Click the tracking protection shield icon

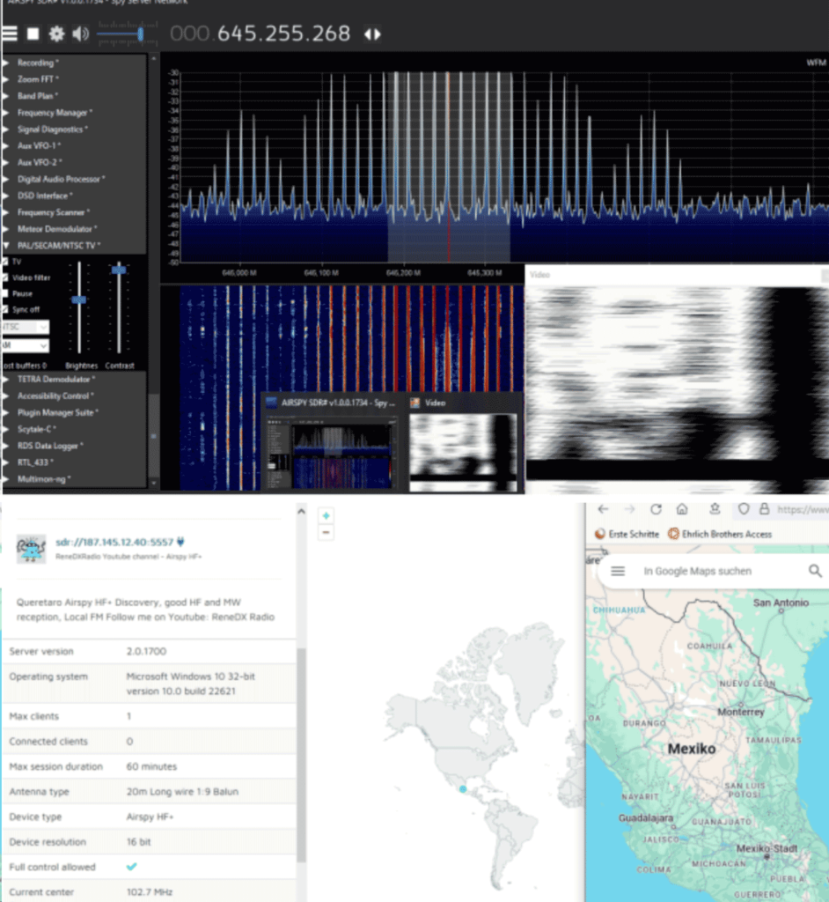pos(744,509)
